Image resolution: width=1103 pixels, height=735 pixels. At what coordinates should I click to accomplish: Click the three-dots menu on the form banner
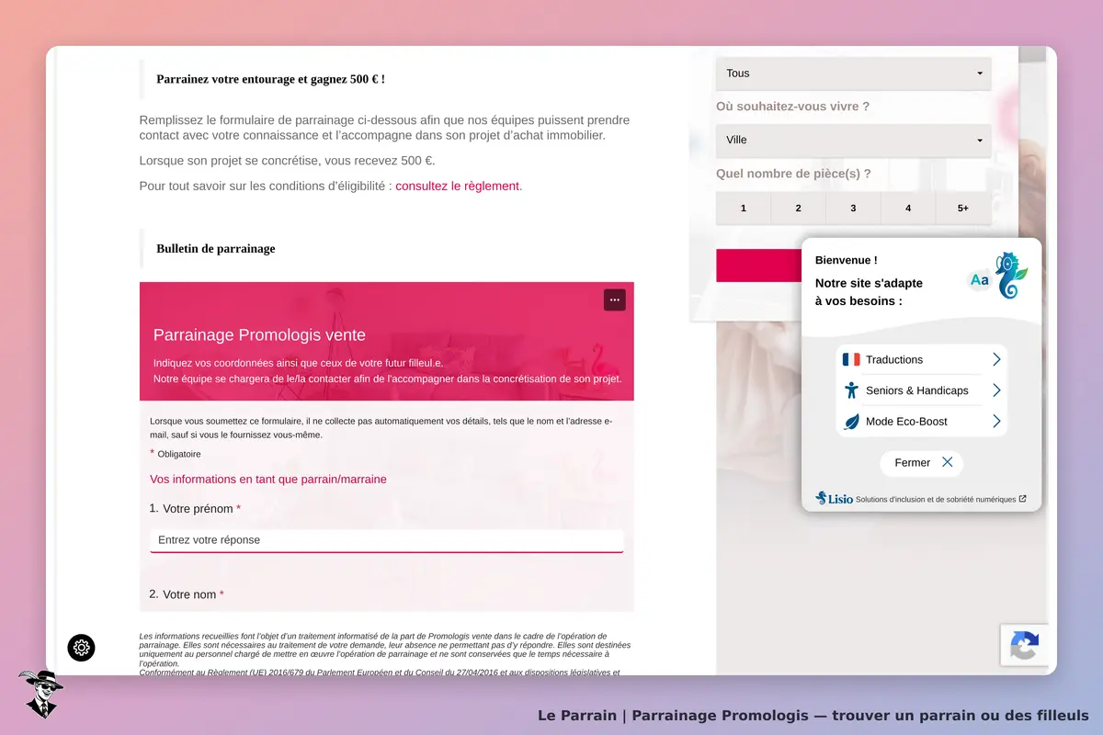coord(615,300)
